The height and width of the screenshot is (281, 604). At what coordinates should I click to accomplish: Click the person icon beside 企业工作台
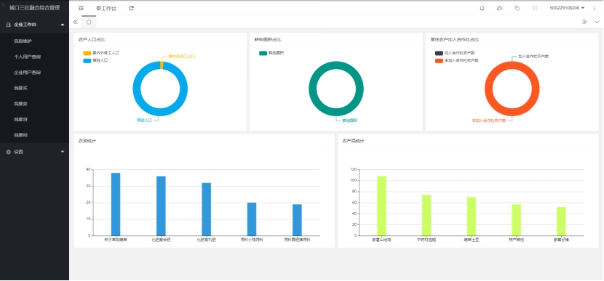9,25
